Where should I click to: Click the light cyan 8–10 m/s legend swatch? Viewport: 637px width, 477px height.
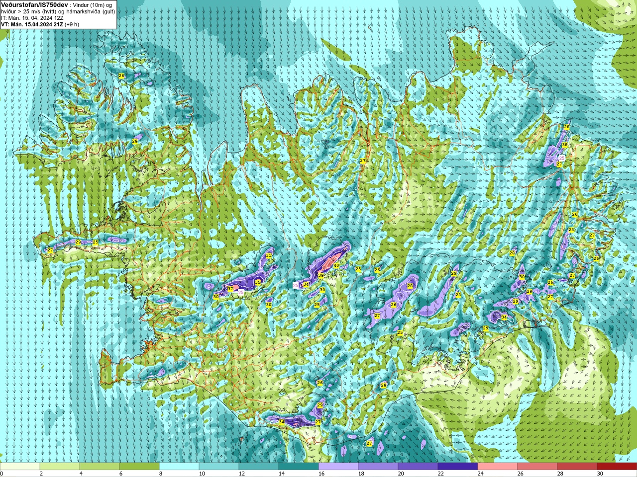(x=179, y=467)
